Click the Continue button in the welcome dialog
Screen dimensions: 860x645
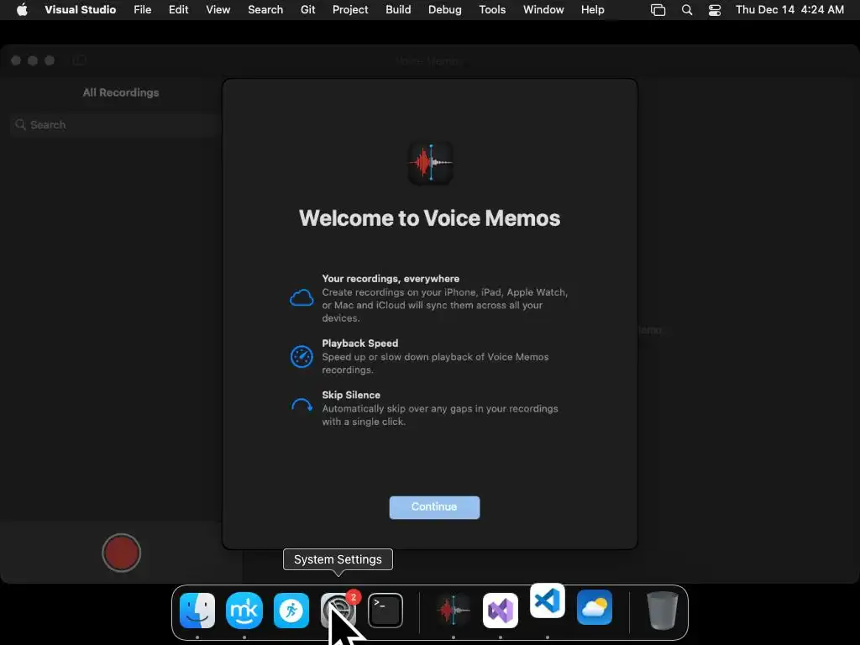[434, 507]
